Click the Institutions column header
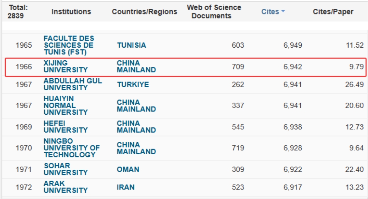368x199 pixels. (71, 12)
